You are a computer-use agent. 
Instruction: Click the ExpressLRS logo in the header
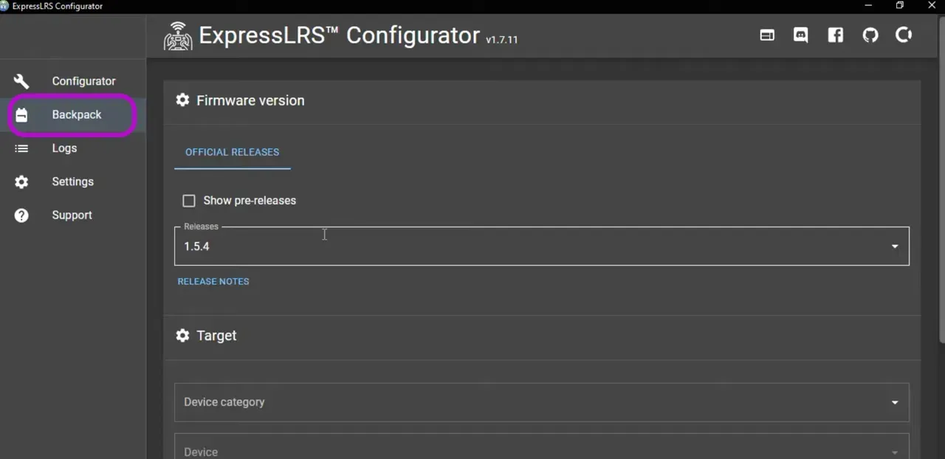point(178,35)
